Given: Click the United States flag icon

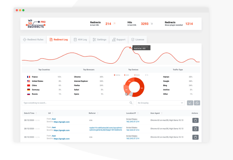Looking at the screenshot, I should click(x=29, y=81).
